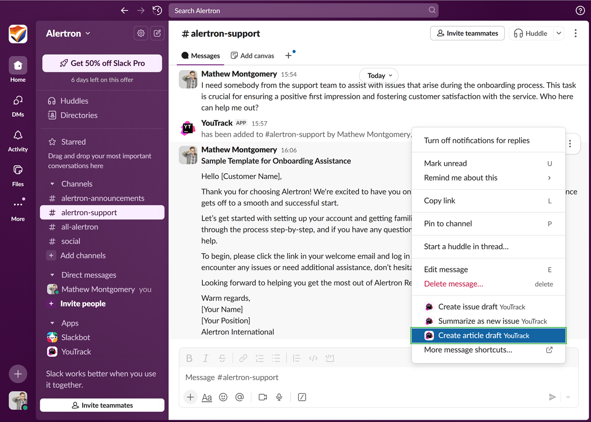This screenshot has width=591, height=422.
Task: Insert code block in composer
Action: pyautogui.click(x=329, y=358)
